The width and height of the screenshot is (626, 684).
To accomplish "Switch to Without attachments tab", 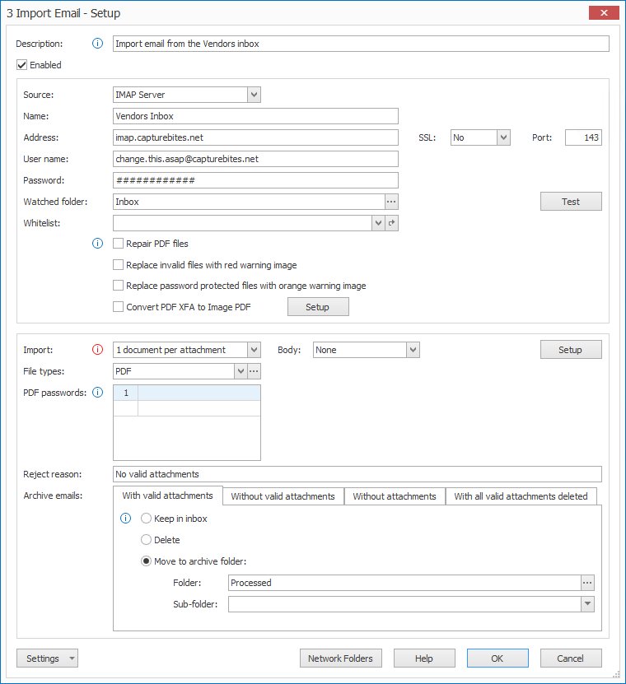I will (395, 496).
